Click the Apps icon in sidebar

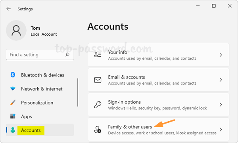tap(13, 116)
